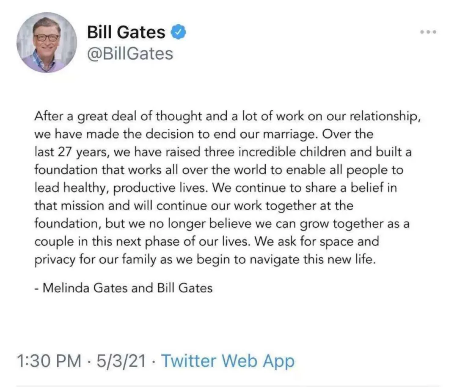The image size is (457, 387).
Task: Click the text 'lead healthy, productive lives'
Action: [121, 188]
